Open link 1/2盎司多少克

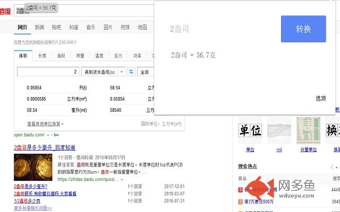[27, 201]
